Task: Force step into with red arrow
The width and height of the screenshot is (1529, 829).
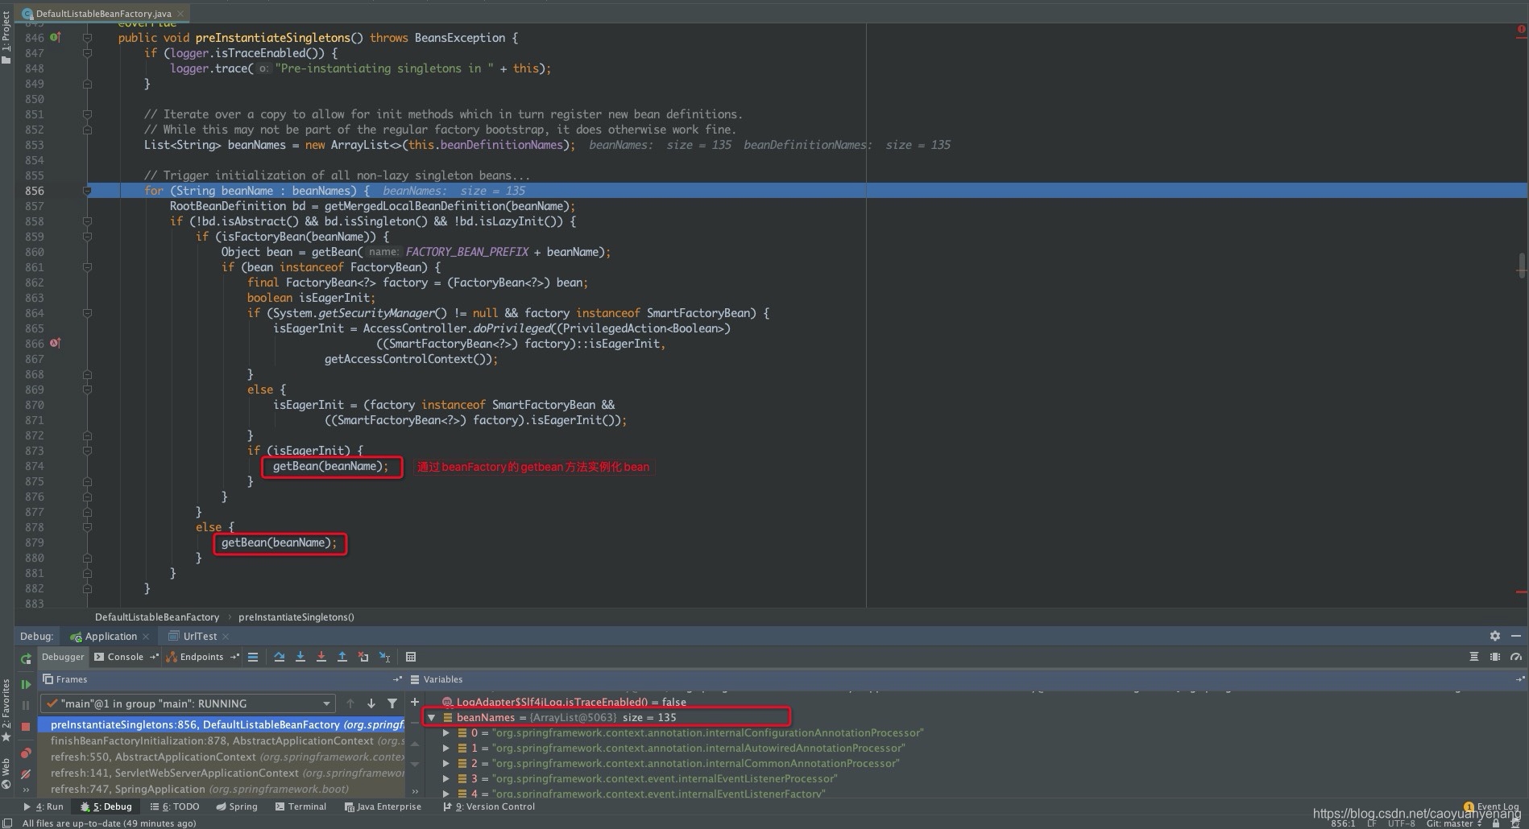Action: pyautogui.click(x=321, y=658)
